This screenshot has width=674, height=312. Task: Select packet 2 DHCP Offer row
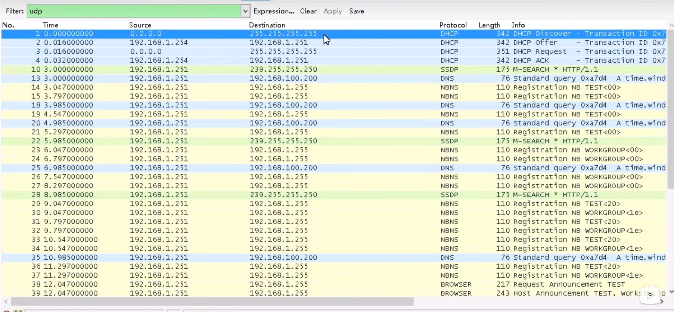pos(334,43)
